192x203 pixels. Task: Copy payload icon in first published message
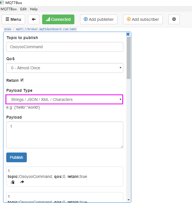point(13,182)
